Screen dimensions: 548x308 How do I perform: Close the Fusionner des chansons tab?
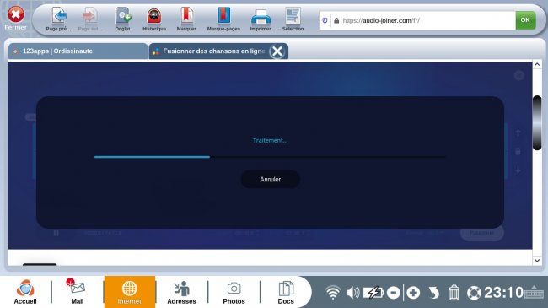point(277,51)
